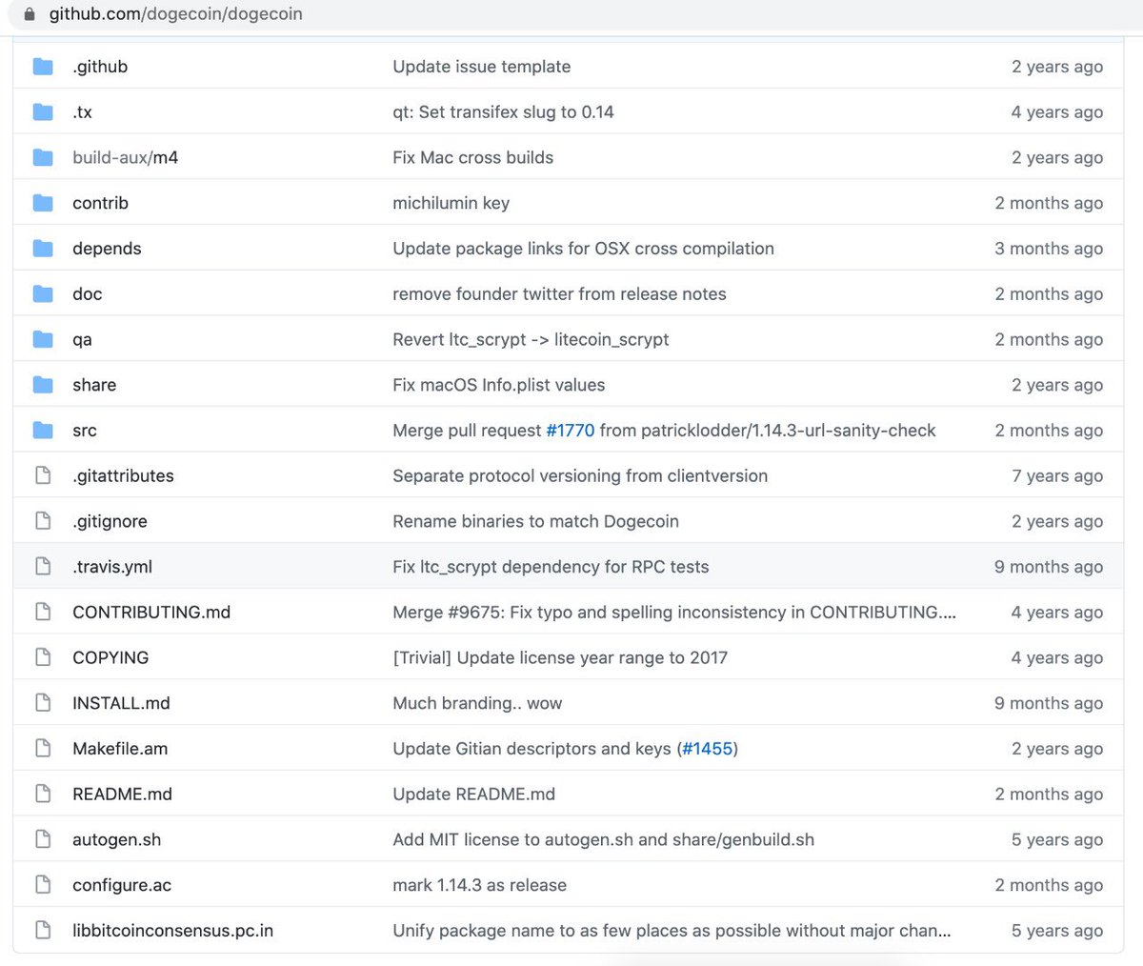Screen dimensions: 1143x966
Task: Open the CONTRIBUTING.md file
Action: coord(151,613)
